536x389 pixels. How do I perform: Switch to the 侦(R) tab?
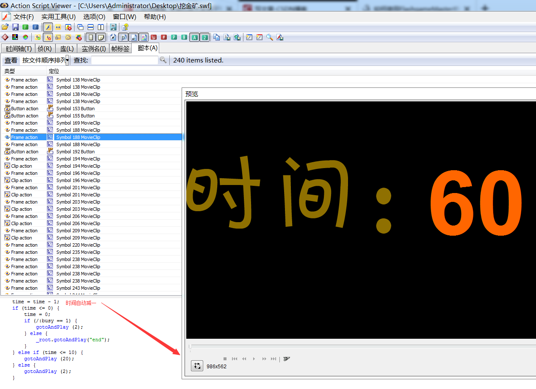[x=44, y=49]
